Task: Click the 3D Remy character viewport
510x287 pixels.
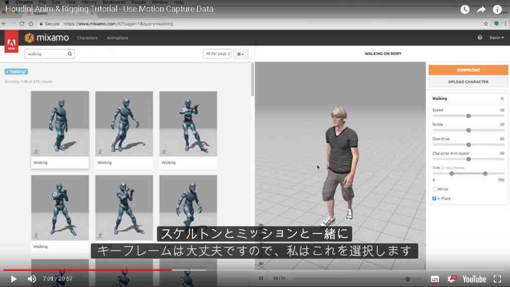Action: [x=340, y=165]
